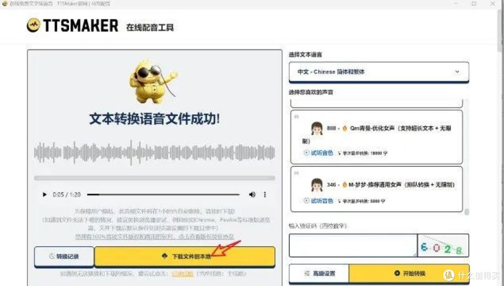Seek within audio progress bar
504x286 pixels.
(x=163, y=194)
